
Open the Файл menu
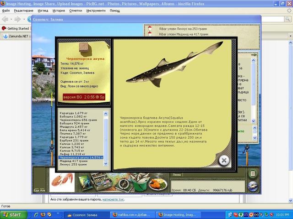[6, 10]
